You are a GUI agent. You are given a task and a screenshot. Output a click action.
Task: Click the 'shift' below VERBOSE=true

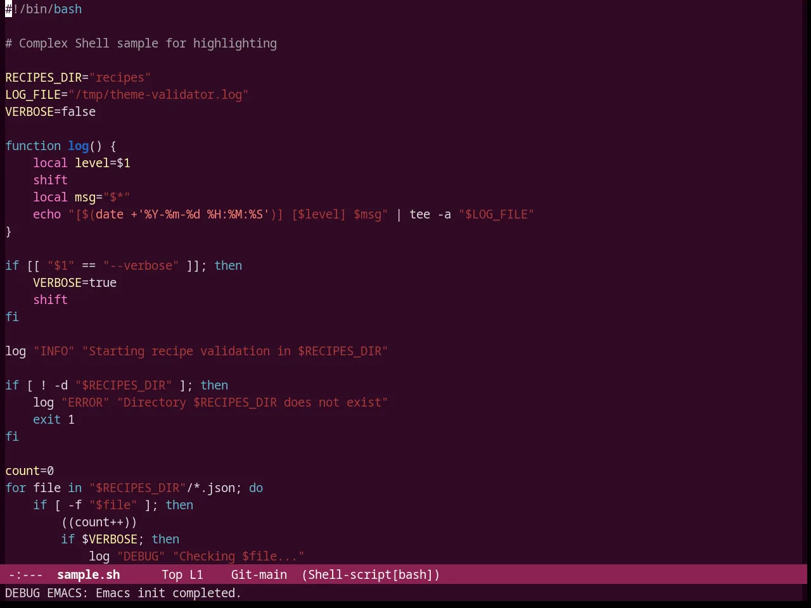51,300
